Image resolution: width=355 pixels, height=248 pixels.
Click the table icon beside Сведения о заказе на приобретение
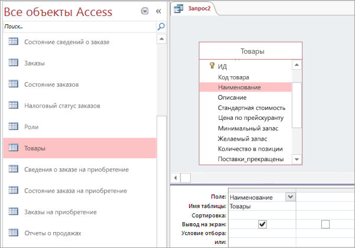14,169
